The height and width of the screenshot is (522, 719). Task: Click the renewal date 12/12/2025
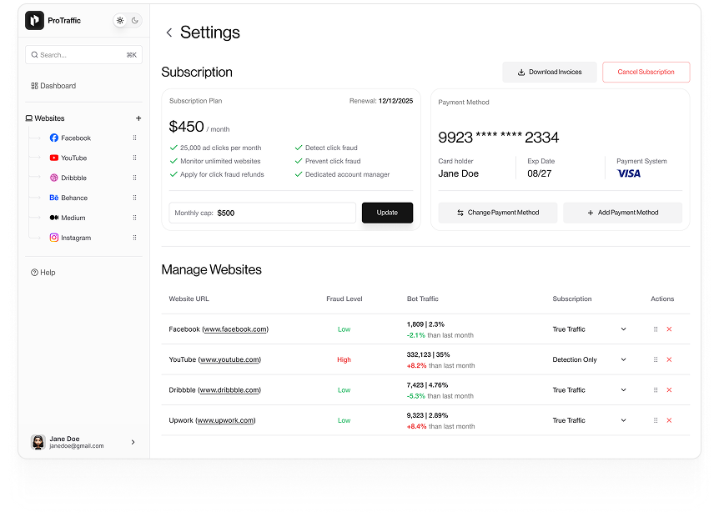(395, 101)
